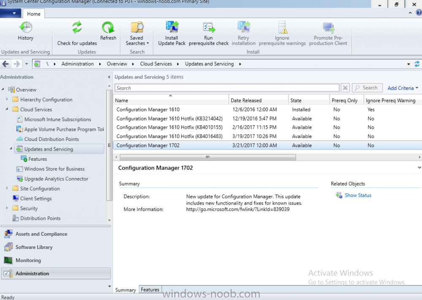This screenshot has height=300, width=422.
Task: Open the navigation history dropdown arrow
Action: pos(26,64)
